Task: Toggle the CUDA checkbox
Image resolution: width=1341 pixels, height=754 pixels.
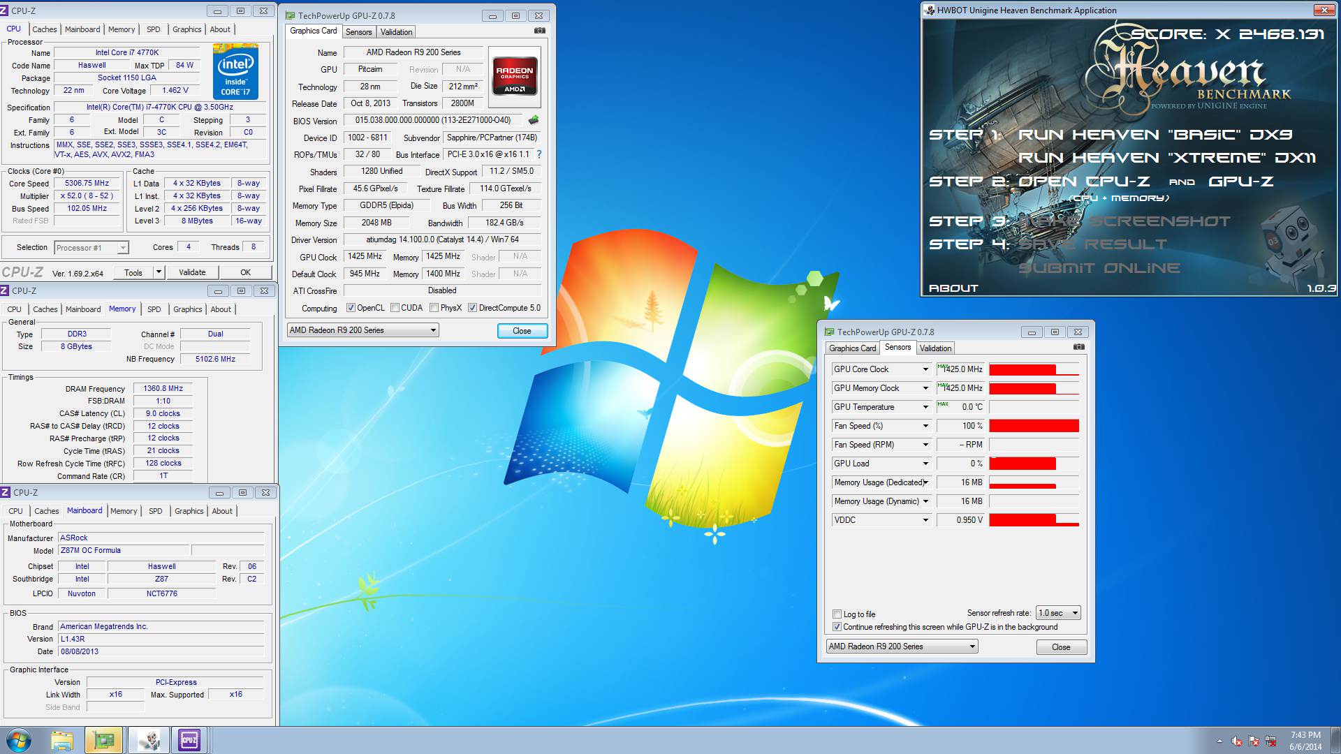Action: (x=395, y=308)
